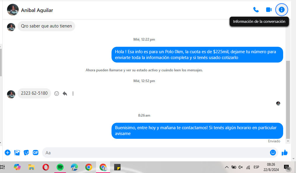
Task: Open Wi-Fi network settings in tray
Action: (248, 167)
